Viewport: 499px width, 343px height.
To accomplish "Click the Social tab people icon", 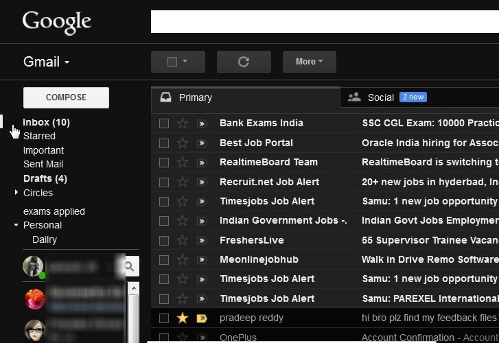I will pos(354,97).
